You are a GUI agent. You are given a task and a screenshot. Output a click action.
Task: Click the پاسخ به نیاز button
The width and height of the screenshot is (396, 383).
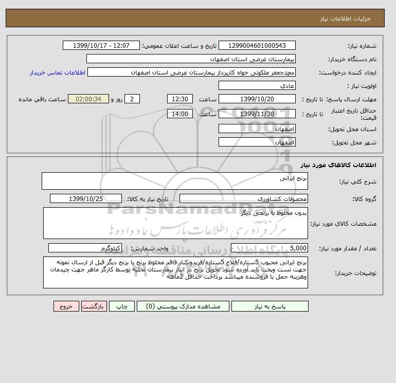pos(269,306)
